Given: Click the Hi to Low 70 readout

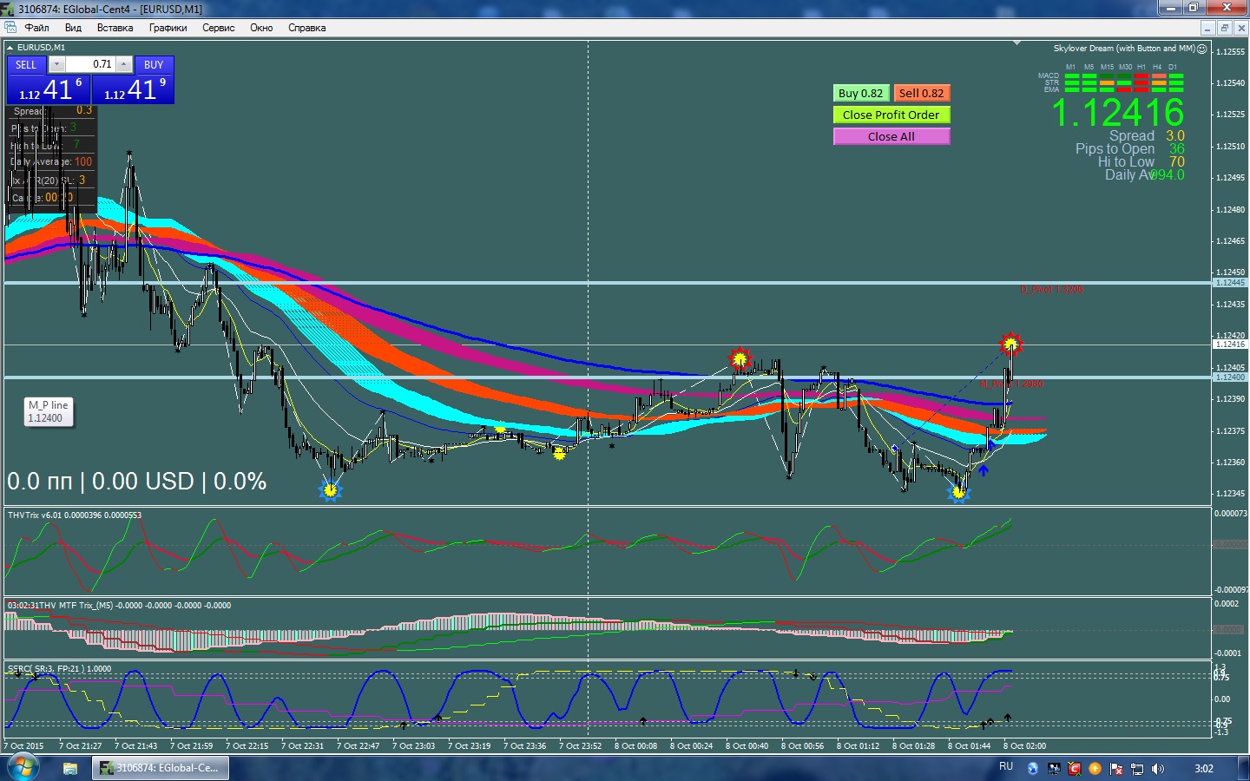Looking at the screenshot, I should coord(1141,161).
